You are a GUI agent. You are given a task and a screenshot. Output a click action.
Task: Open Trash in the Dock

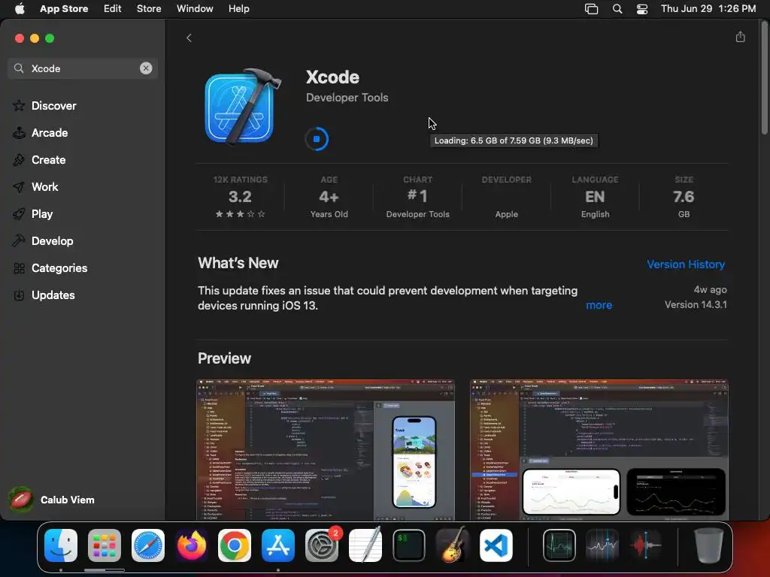(708, 545)
